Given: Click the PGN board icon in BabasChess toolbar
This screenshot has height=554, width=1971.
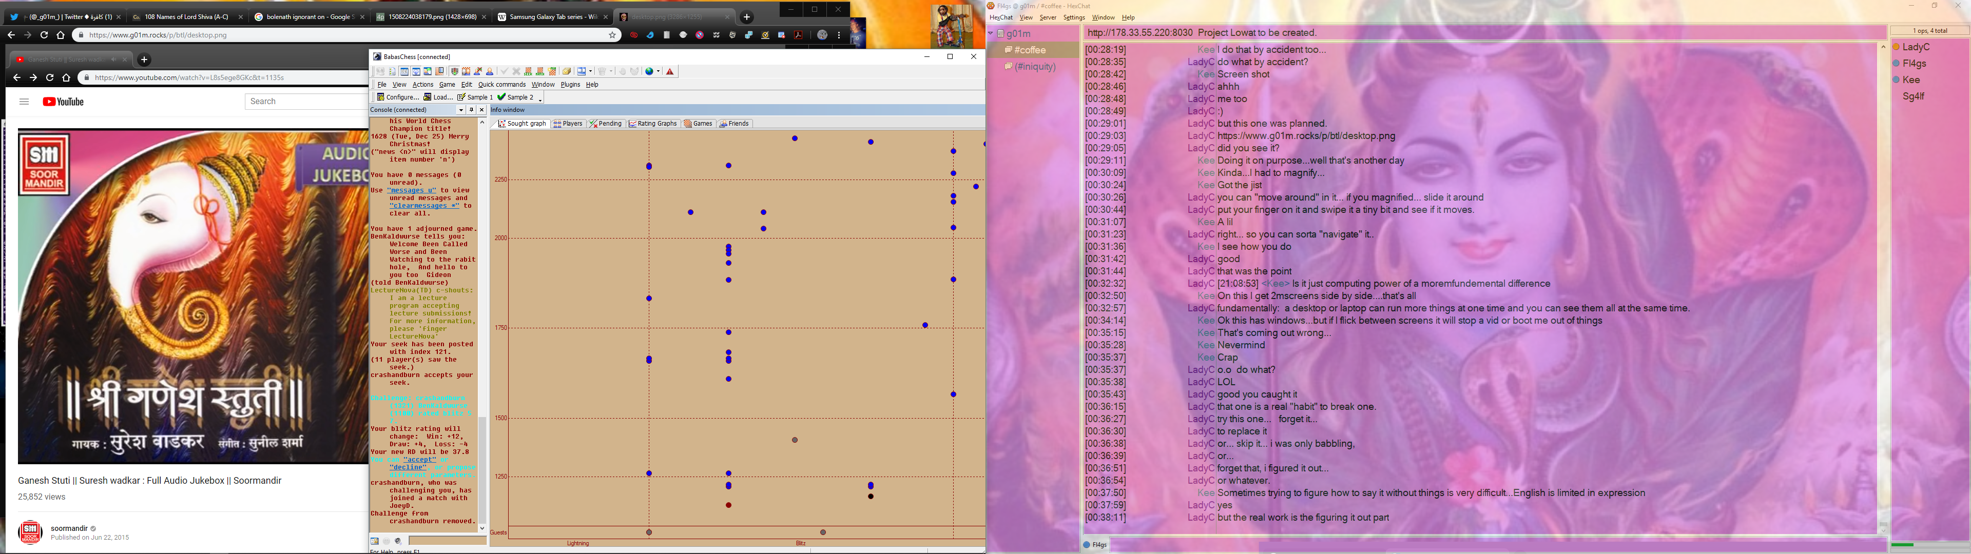Looking at the screenshot, I should coord(552,71).
